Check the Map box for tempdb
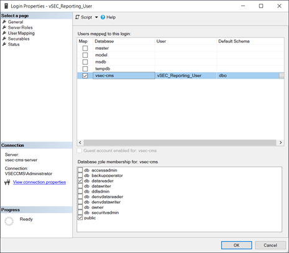This screenshot has width=289, height=253. pos(85,69)
